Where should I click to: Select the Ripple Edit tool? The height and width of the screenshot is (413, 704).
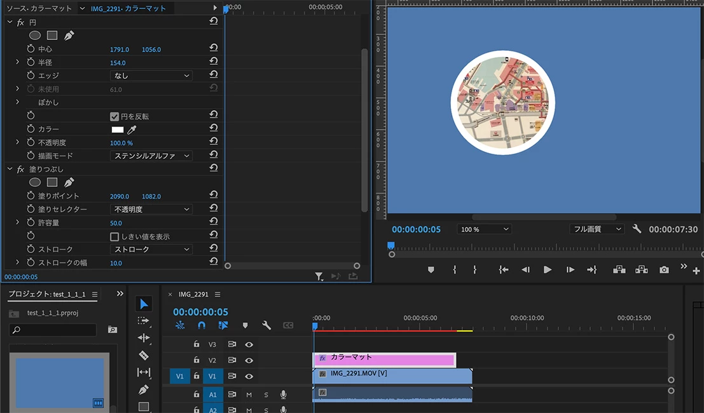click(x=144, y=338)
